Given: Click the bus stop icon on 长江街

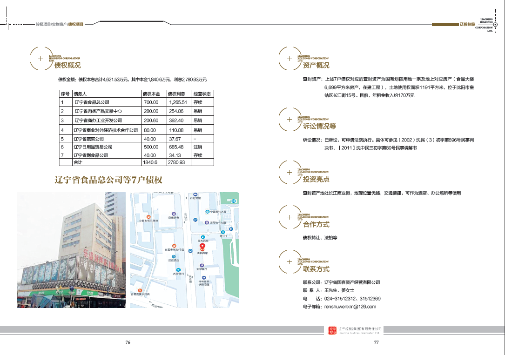Looking at the screenshot, I should 190,251.
